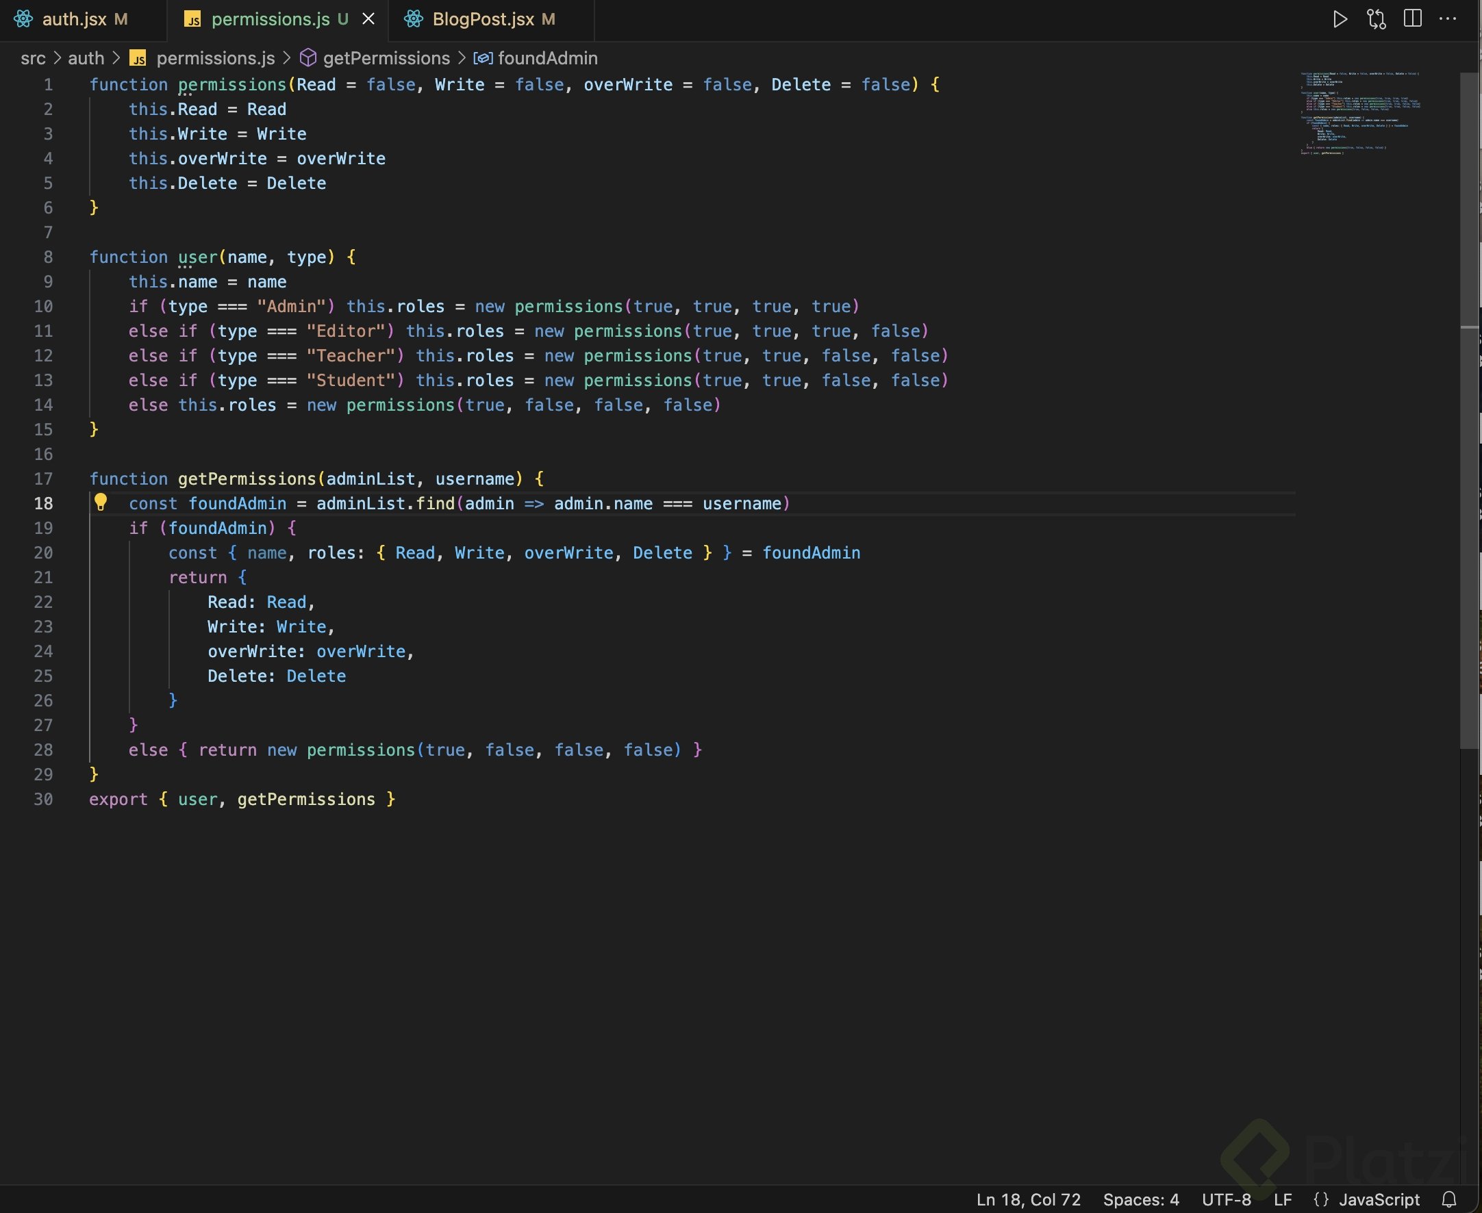Expand the auth breadcrumb folder
Viewport: 1482px width, 1213px height.
(86, 58)
